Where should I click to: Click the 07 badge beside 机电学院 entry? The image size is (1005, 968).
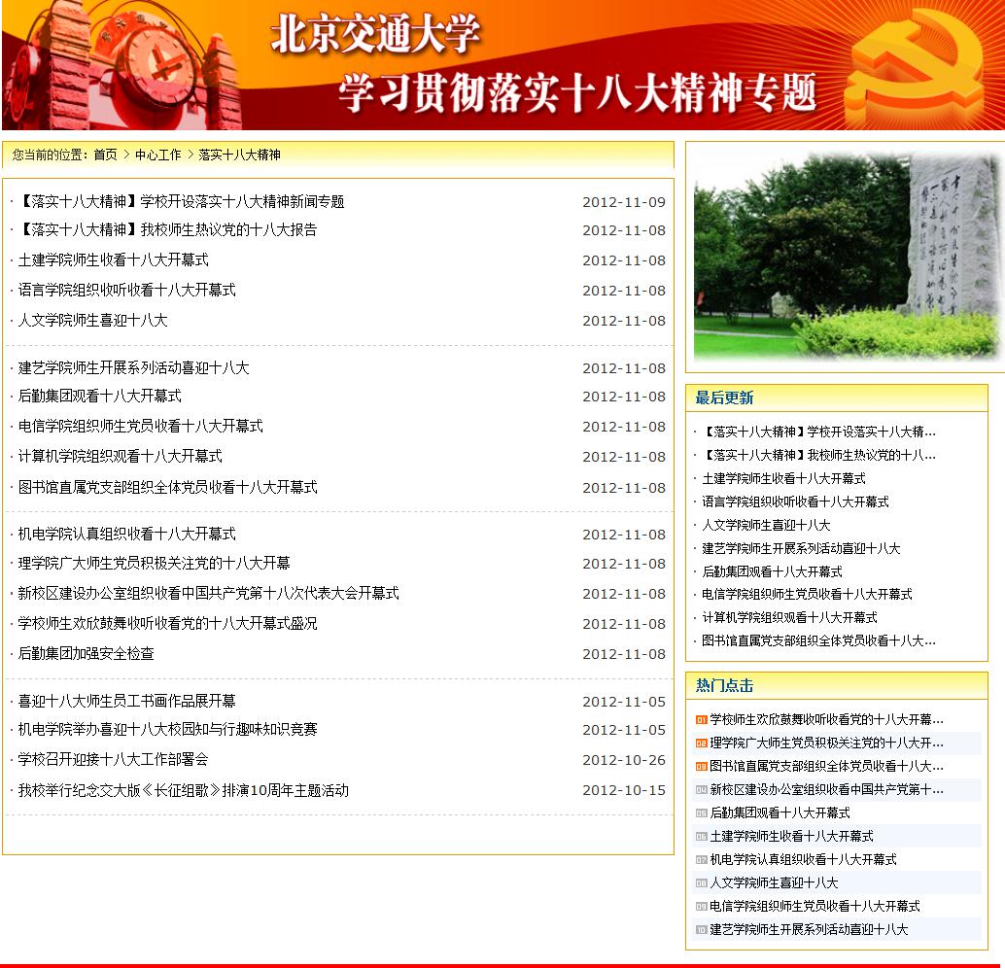[699, 859]
